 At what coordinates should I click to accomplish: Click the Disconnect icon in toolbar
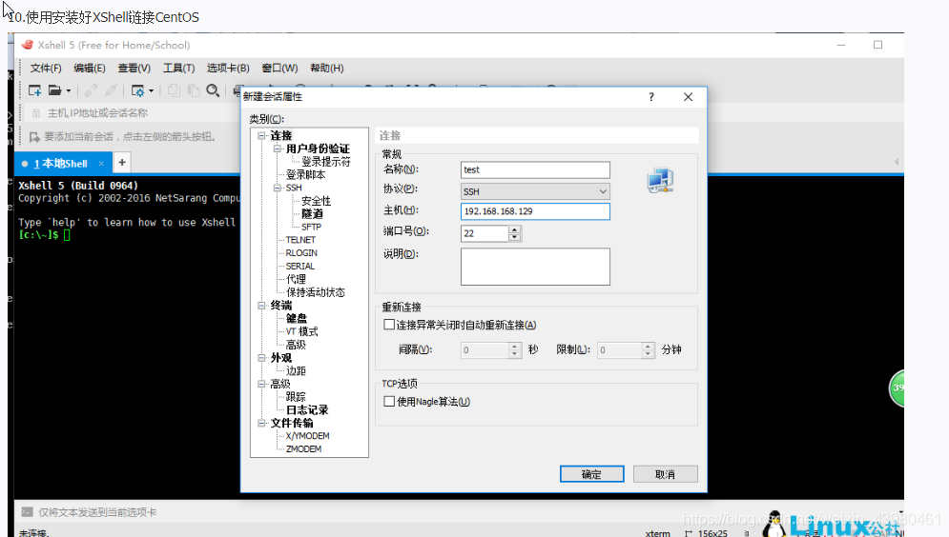[x=110, y=90]
